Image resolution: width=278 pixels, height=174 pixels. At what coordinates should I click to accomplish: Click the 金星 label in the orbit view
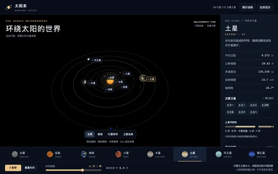click(124, 87)
